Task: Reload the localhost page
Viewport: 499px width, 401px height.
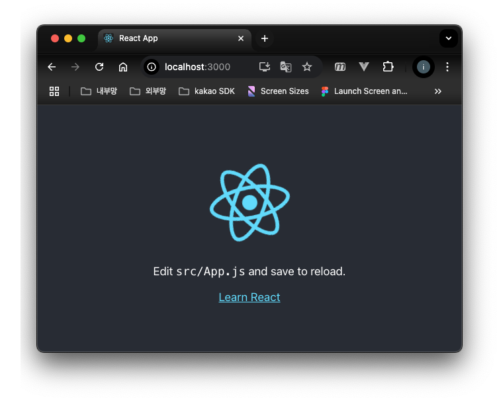Action: click(x=99, y=67)
